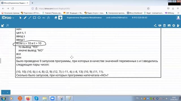Close the iDroo browser tab
181x101 pixels.
tap(27, 3)
